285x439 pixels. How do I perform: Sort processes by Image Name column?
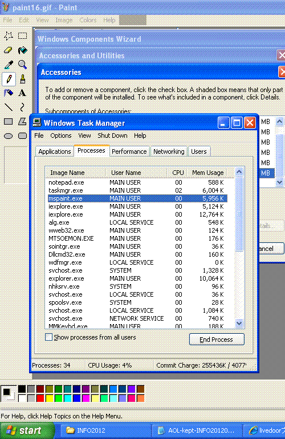click(75, 173)
